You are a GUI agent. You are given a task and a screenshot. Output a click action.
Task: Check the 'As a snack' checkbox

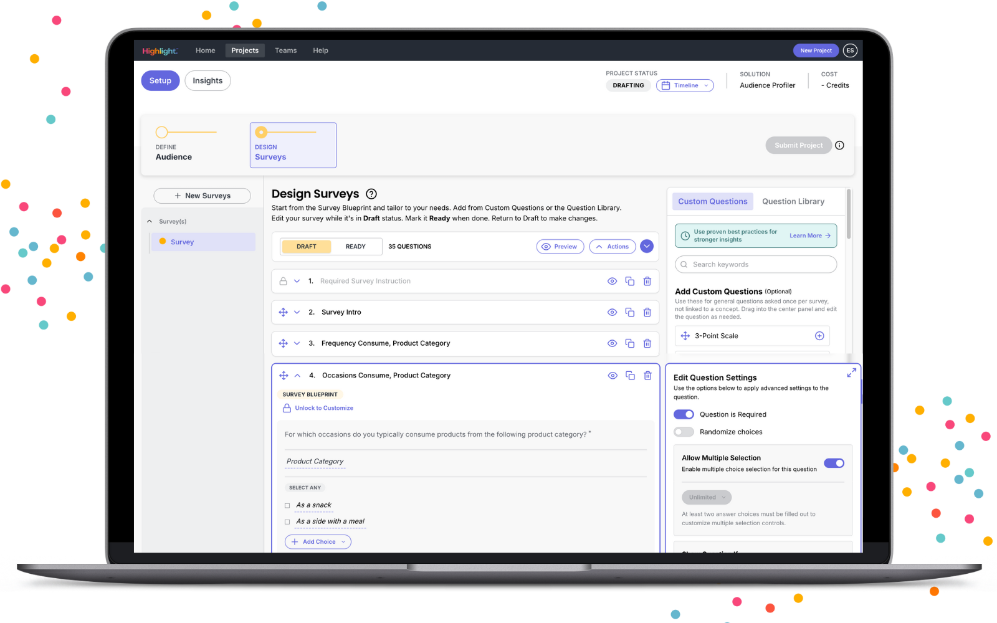[x=287, y=505]
